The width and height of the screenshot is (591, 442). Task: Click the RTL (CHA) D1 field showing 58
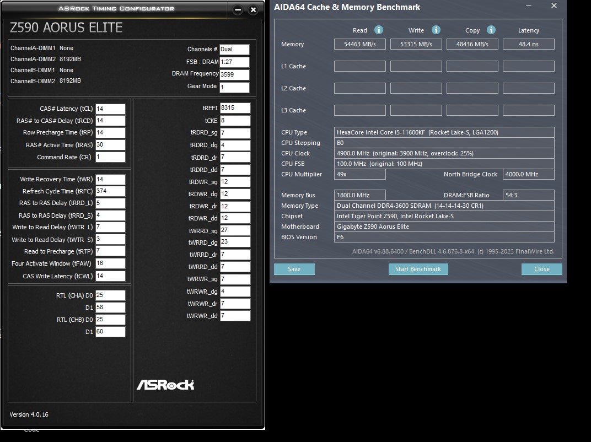pyautogui.click(x=110, y=308)
